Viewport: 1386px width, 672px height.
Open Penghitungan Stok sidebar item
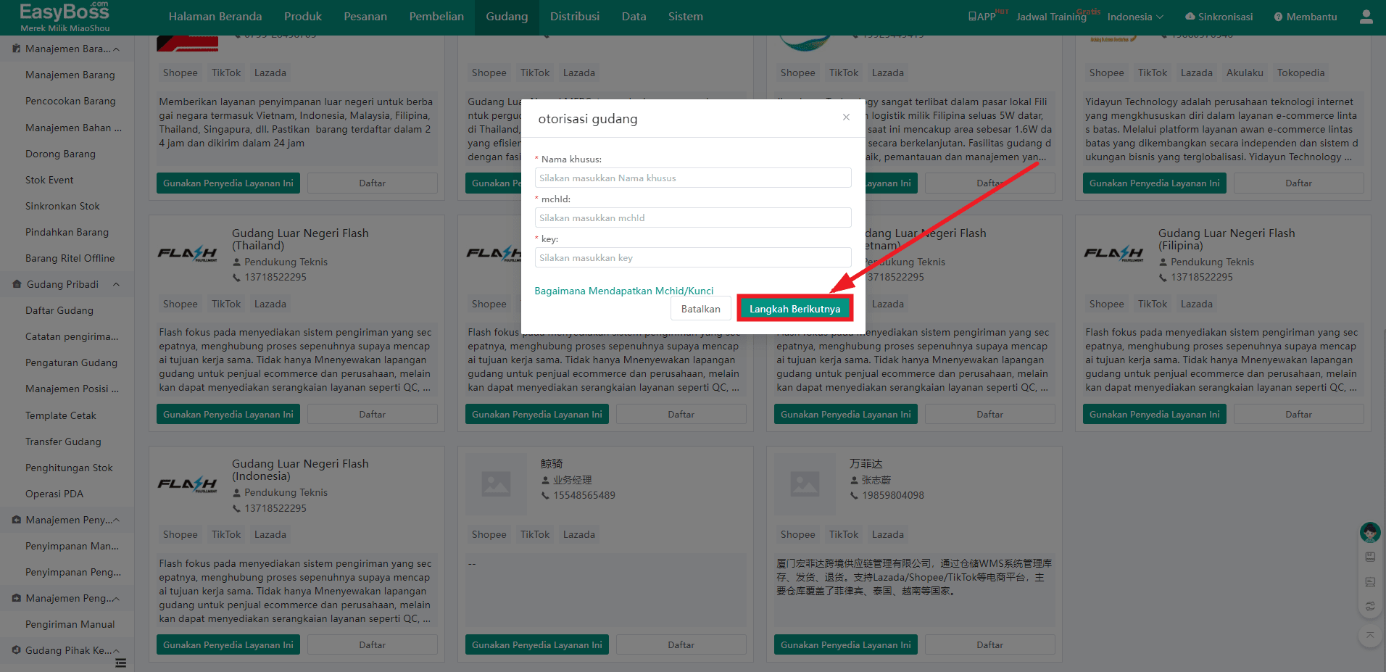pyautogui.click(x=69, y=468)
